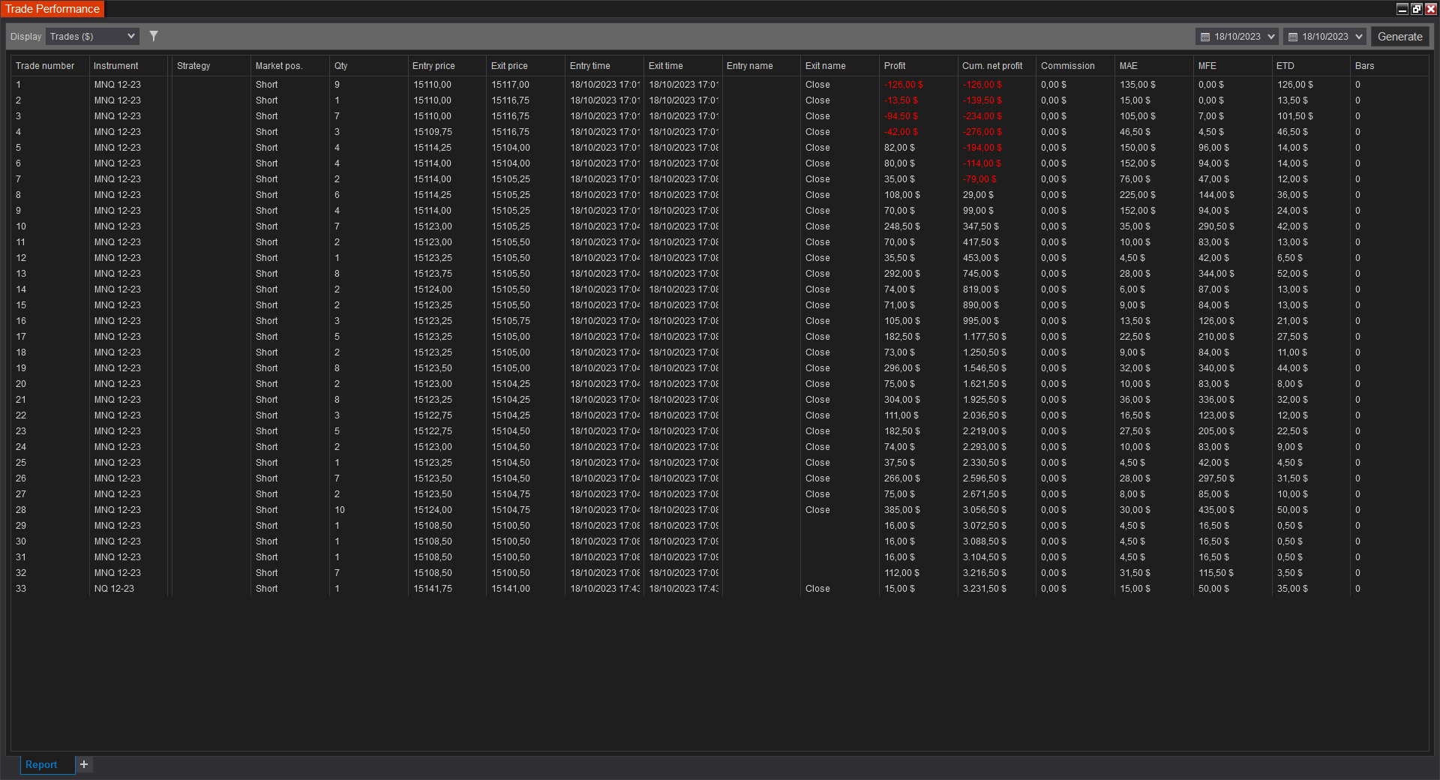Open the end date calendar icon
This screenshot has height=780, width=1440.
(1293, 37)
